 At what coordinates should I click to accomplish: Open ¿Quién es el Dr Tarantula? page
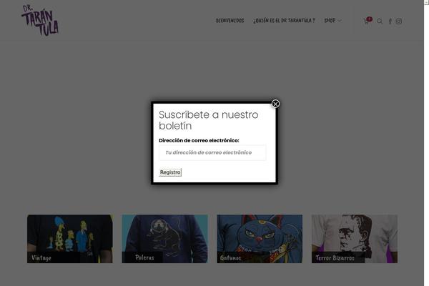click(284, 21)
